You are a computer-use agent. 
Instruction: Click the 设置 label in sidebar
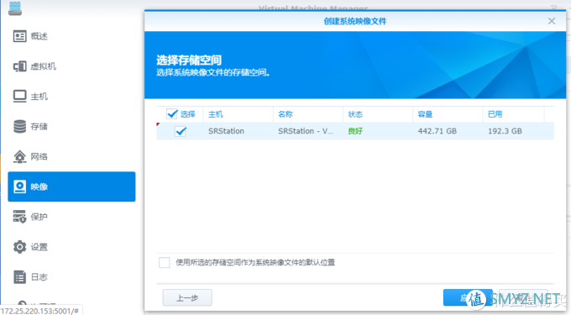point(39,247)
